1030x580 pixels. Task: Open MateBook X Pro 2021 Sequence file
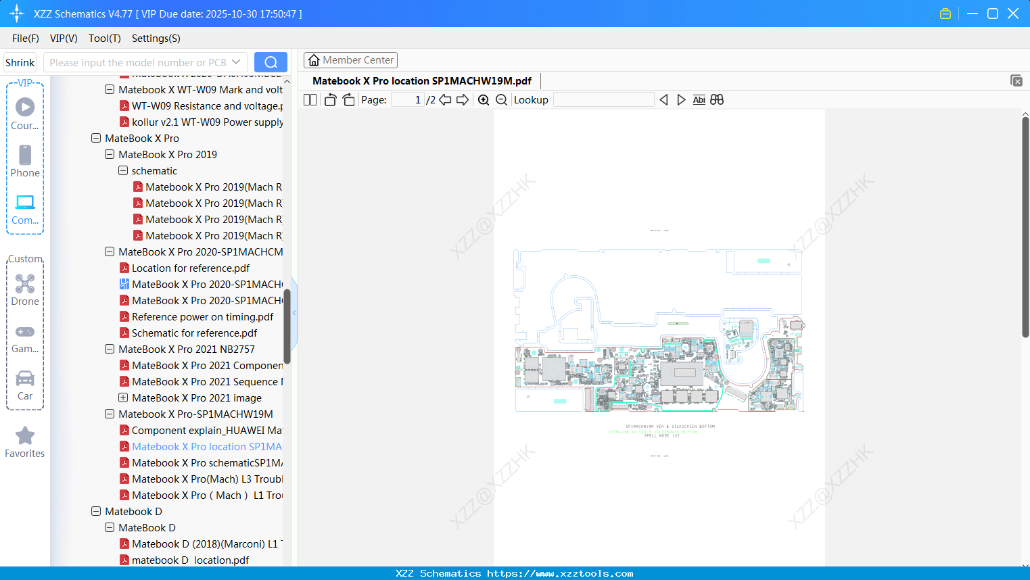click(201, 381)
